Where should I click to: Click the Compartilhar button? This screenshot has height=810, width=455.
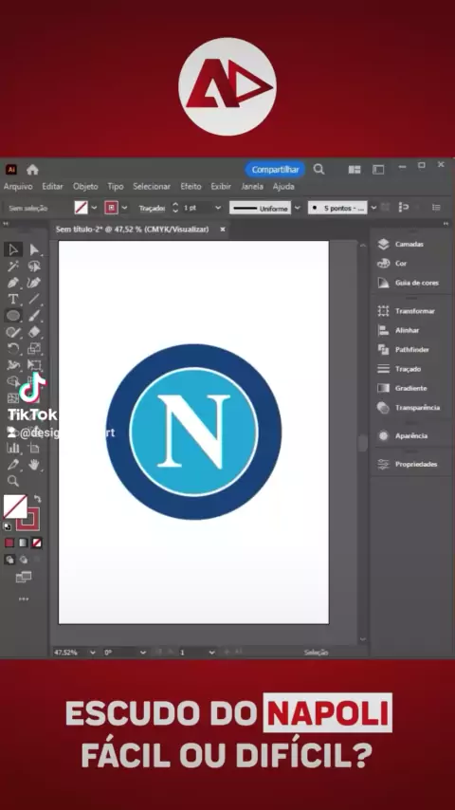pyautogui.click(x=275, y=170)
